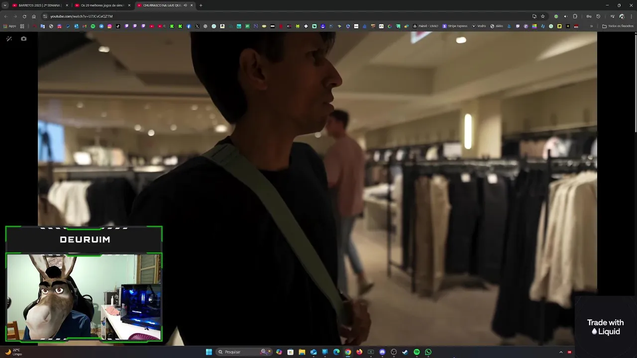Image resolution: width=637 pixels, height=358 pixels.
Task: Expand the tab search dropdown
Action: (x=4, y=5)
